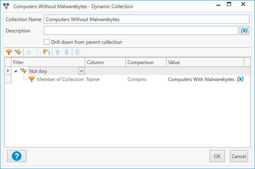This screenshot has height=169, width=255.
Task: Select the Member of Collection funnel icon
Action: tap(32, 79)
